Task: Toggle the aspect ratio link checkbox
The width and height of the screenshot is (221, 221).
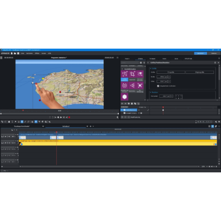Action: (x=158, y=86)
